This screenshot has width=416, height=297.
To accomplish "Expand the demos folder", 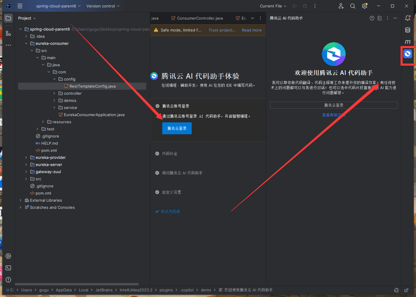I will (54, 100).
